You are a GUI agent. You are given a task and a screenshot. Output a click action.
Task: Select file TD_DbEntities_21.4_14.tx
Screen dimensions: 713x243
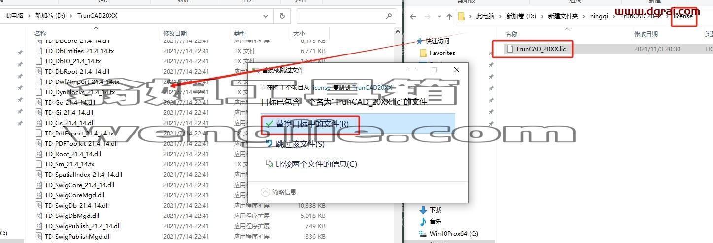[79, 51]
